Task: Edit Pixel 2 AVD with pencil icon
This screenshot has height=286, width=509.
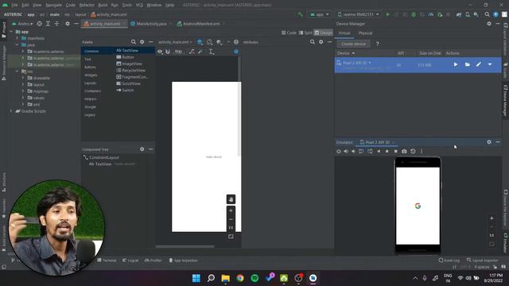Action: [479, 64]
